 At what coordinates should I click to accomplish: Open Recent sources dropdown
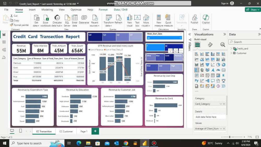(x=94, y=21)
